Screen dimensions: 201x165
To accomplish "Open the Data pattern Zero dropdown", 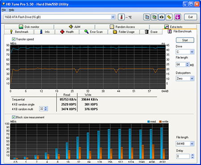I will pos(192,78).
